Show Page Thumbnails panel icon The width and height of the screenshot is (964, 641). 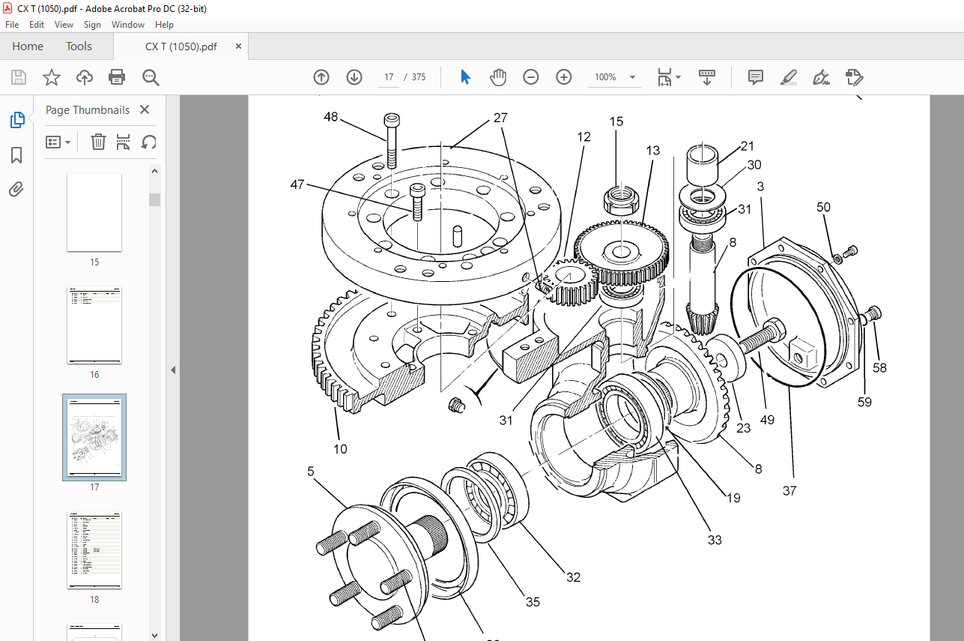[x=16, y=120]
